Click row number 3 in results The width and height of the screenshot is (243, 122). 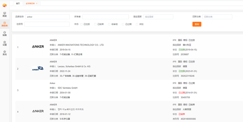tap(18, 90)
